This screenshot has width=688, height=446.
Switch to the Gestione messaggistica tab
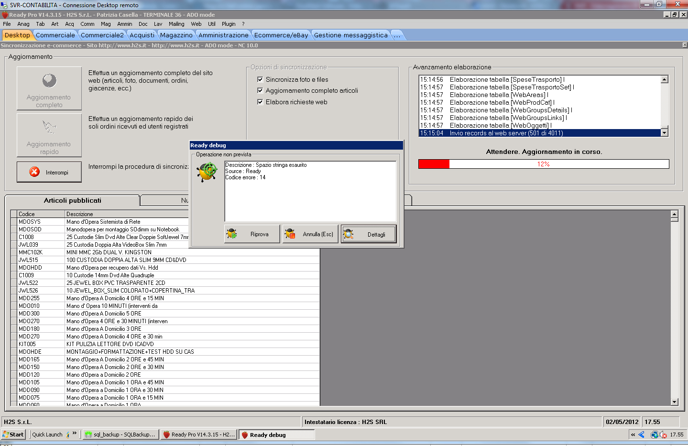pyautogui.click(x=351, y=35)
